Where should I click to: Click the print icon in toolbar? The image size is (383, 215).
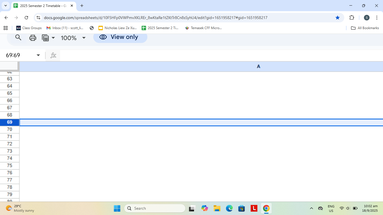(33, 38)
